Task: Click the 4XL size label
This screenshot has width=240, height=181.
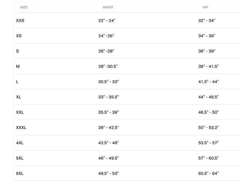Action: (20, 143)
